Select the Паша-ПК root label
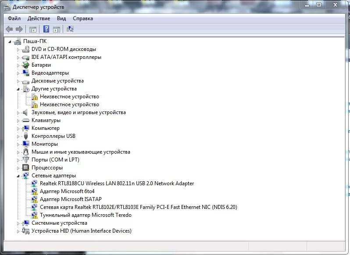The image size is (350, 255). 35,41
